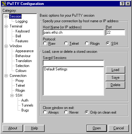Screen dimensions: 132x134
Task: Click the Save session button
Action: (x=115, y=77)
